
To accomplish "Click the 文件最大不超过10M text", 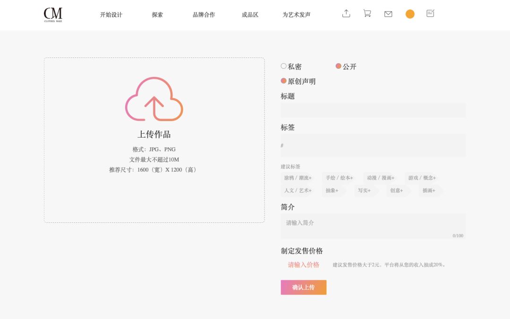I will 154,159.
